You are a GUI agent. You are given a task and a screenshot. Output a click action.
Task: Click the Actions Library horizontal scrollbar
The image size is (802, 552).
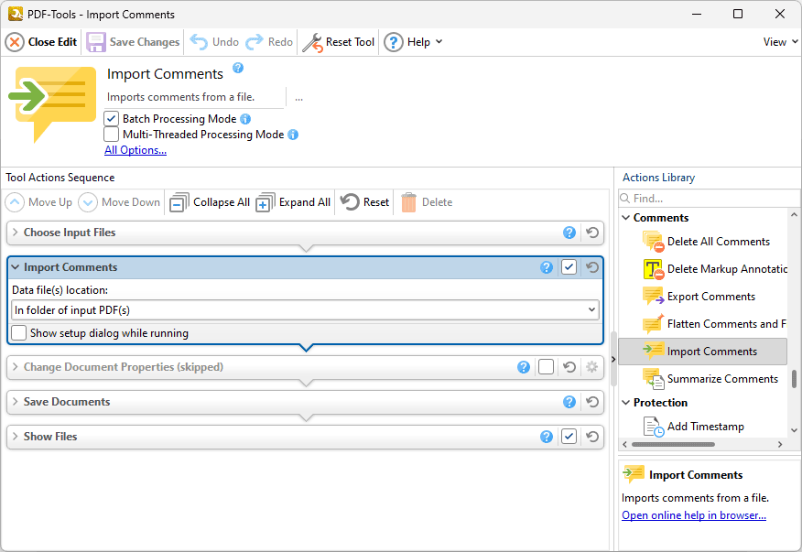click(673, 445)
